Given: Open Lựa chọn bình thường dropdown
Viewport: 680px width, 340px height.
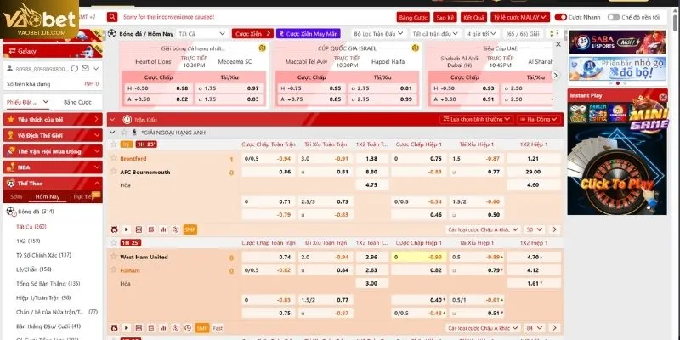Looking at the screenshot, I should pos(477,119).
